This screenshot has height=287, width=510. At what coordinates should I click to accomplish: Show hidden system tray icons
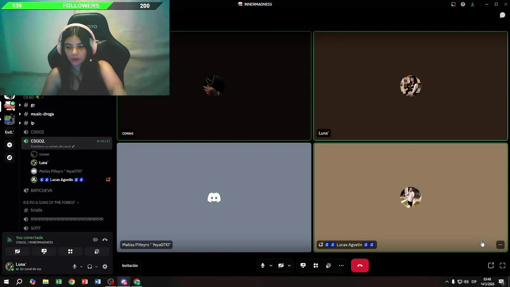447,282
